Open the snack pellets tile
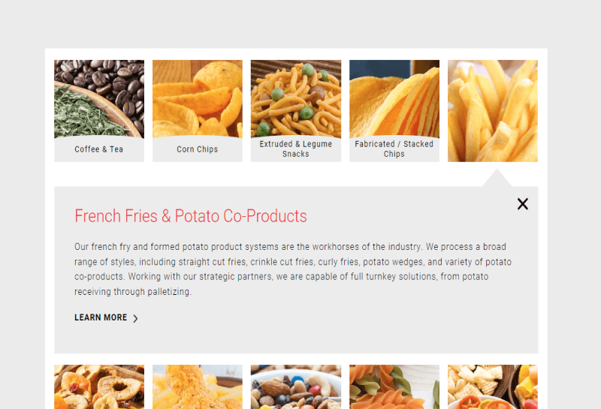This screenshot has width=601, height=409. click(493, 386)
